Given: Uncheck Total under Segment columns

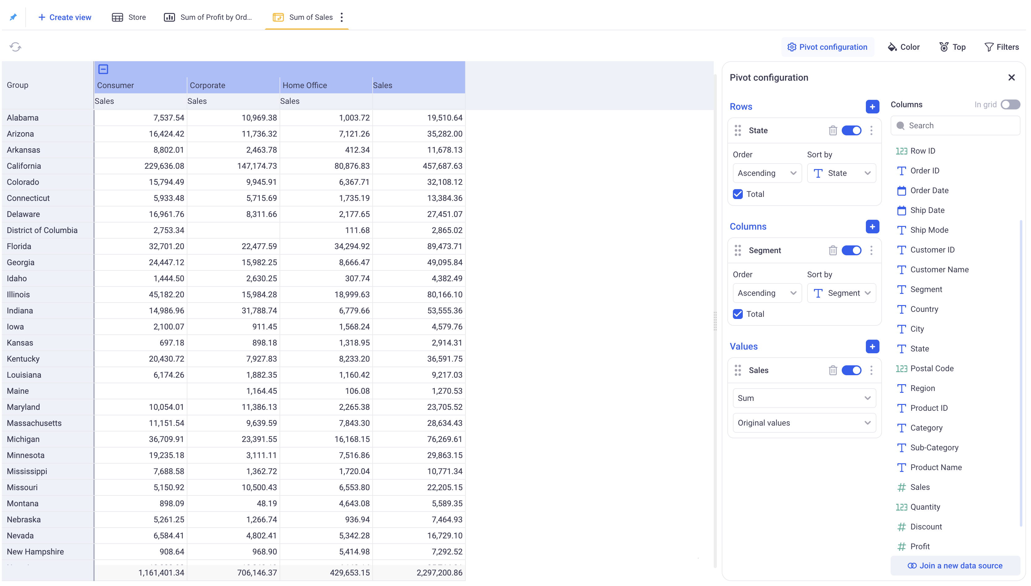Looking at the screenshot, I should tap(738, 314).
